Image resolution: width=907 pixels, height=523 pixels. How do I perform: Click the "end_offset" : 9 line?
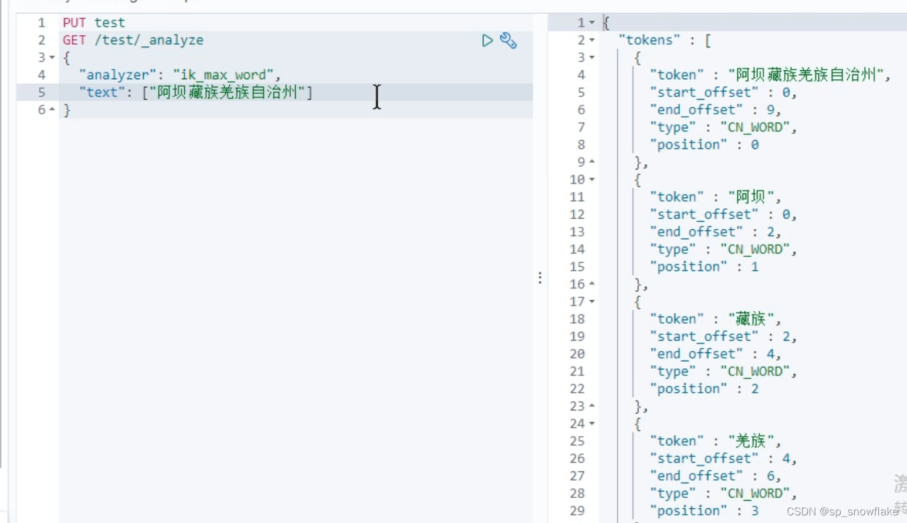click(x=715, y=110)
